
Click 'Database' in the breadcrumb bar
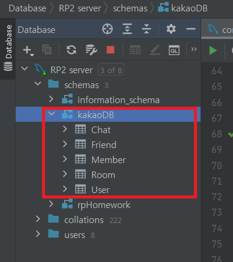[x=28, y=8]
